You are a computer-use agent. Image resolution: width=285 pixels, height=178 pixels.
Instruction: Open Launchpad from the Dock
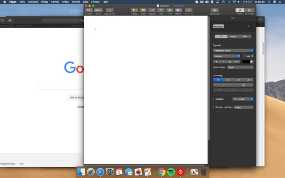[91, 172]
